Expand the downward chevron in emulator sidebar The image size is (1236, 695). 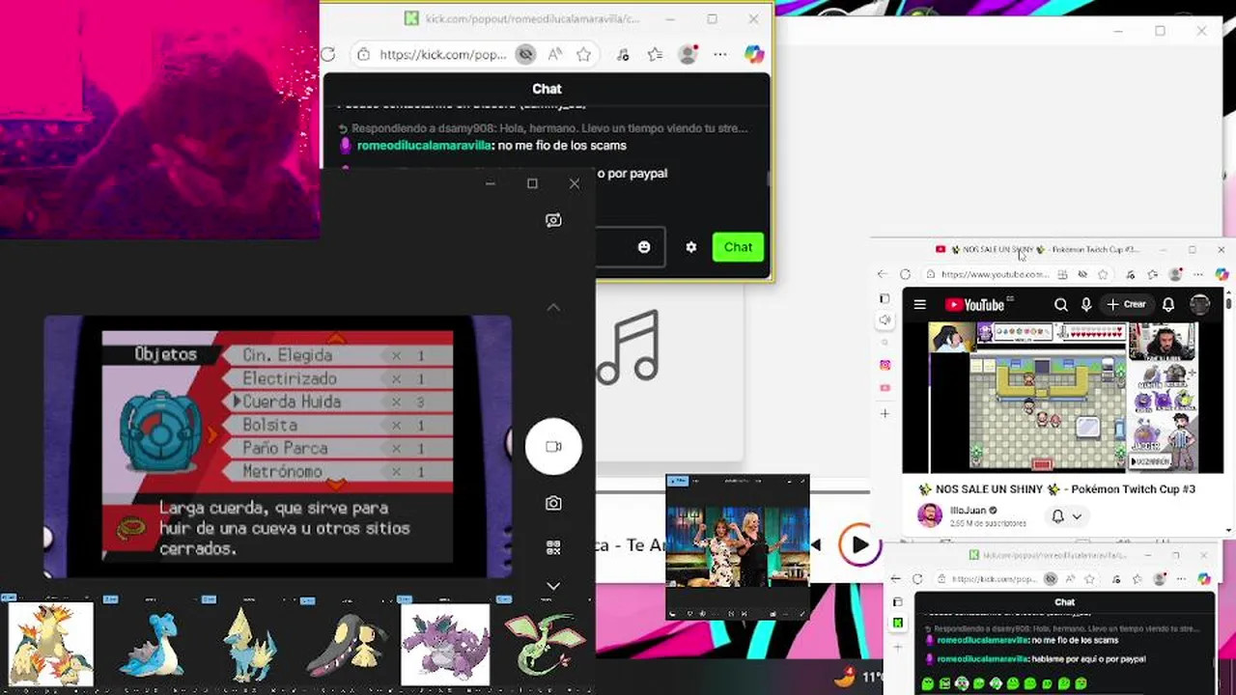[x=553, y=585]
